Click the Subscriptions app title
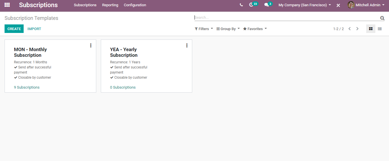This screenshot has width=389, height=161. coord(38,5)
